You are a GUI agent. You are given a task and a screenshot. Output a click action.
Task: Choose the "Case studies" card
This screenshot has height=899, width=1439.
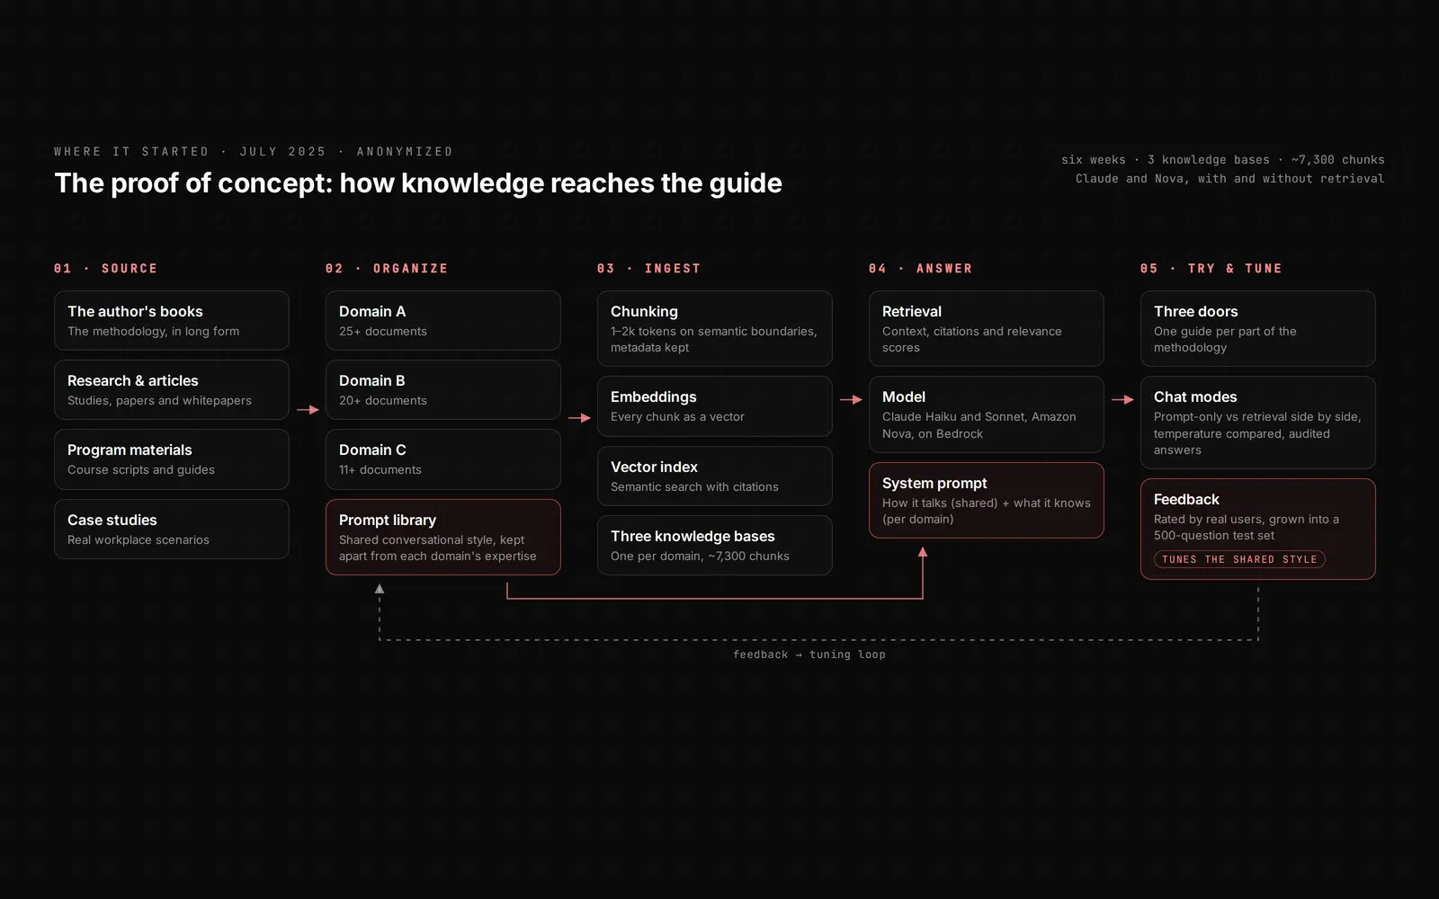click(172, 529)
